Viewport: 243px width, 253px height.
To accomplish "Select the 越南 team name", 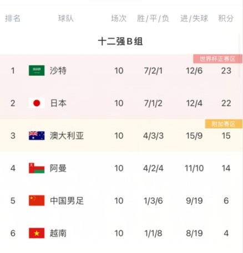I will [58, 233].
